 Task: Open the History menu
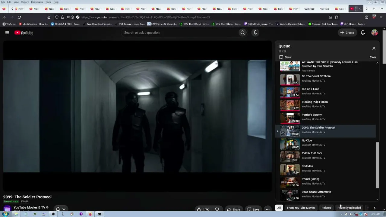[25, 2]
